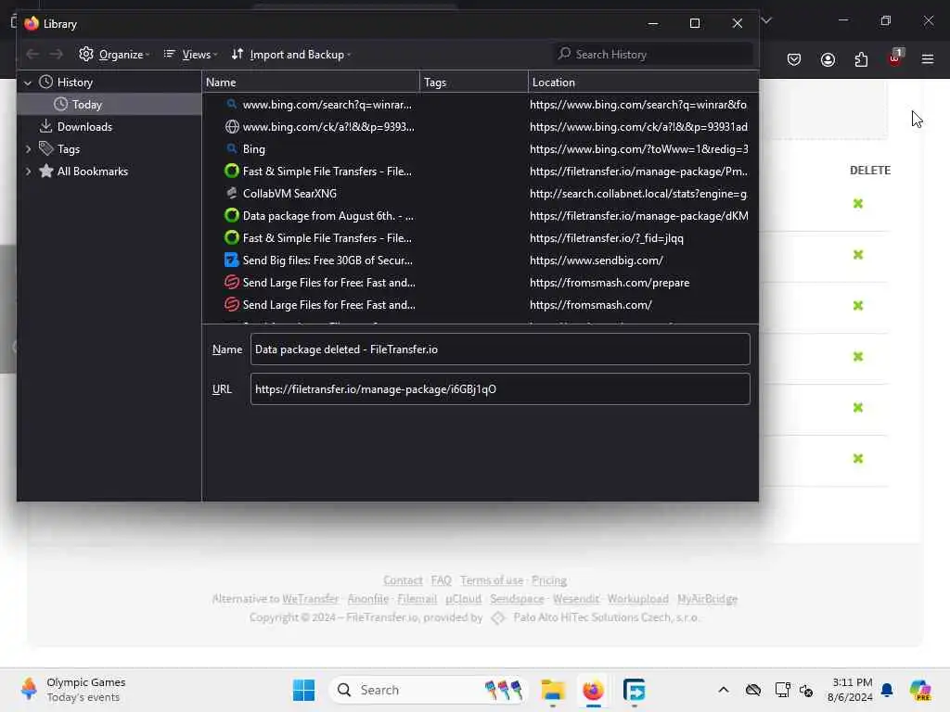Open the Terms of use link

pos(492,580)
